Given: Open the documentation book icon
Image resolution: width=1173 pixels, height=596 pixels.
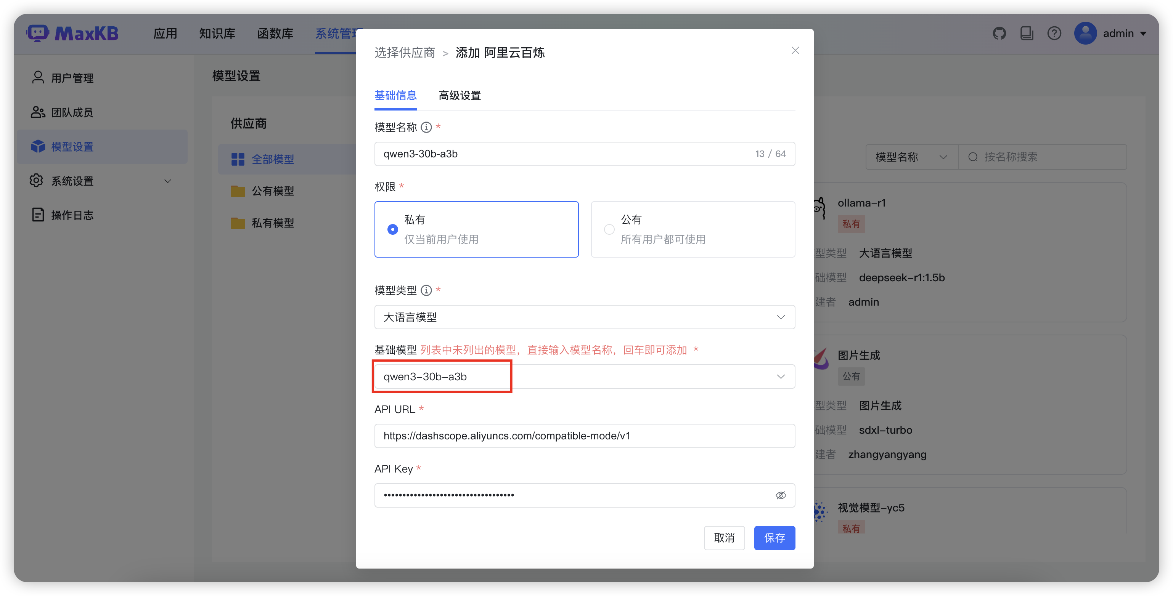Looking at the screenshot, I should [1027, 33].
